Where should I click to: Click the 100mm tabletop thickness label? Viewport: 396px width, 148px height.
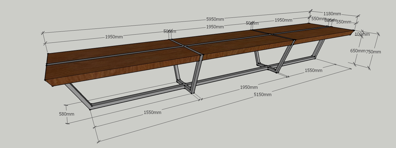coord(362,34)
